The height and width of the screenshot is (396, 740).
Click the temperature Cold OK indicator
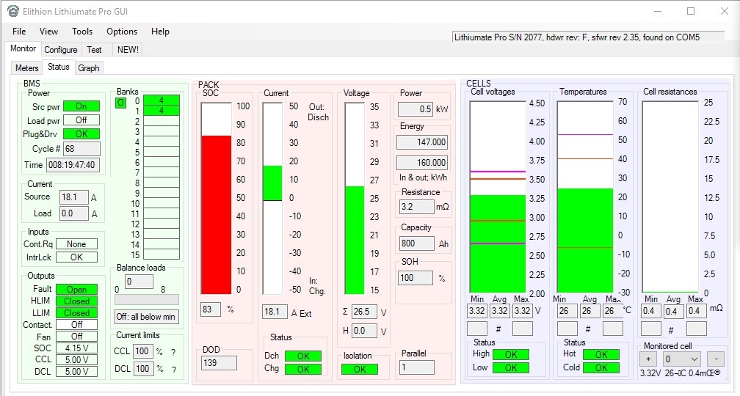[601, 367]
